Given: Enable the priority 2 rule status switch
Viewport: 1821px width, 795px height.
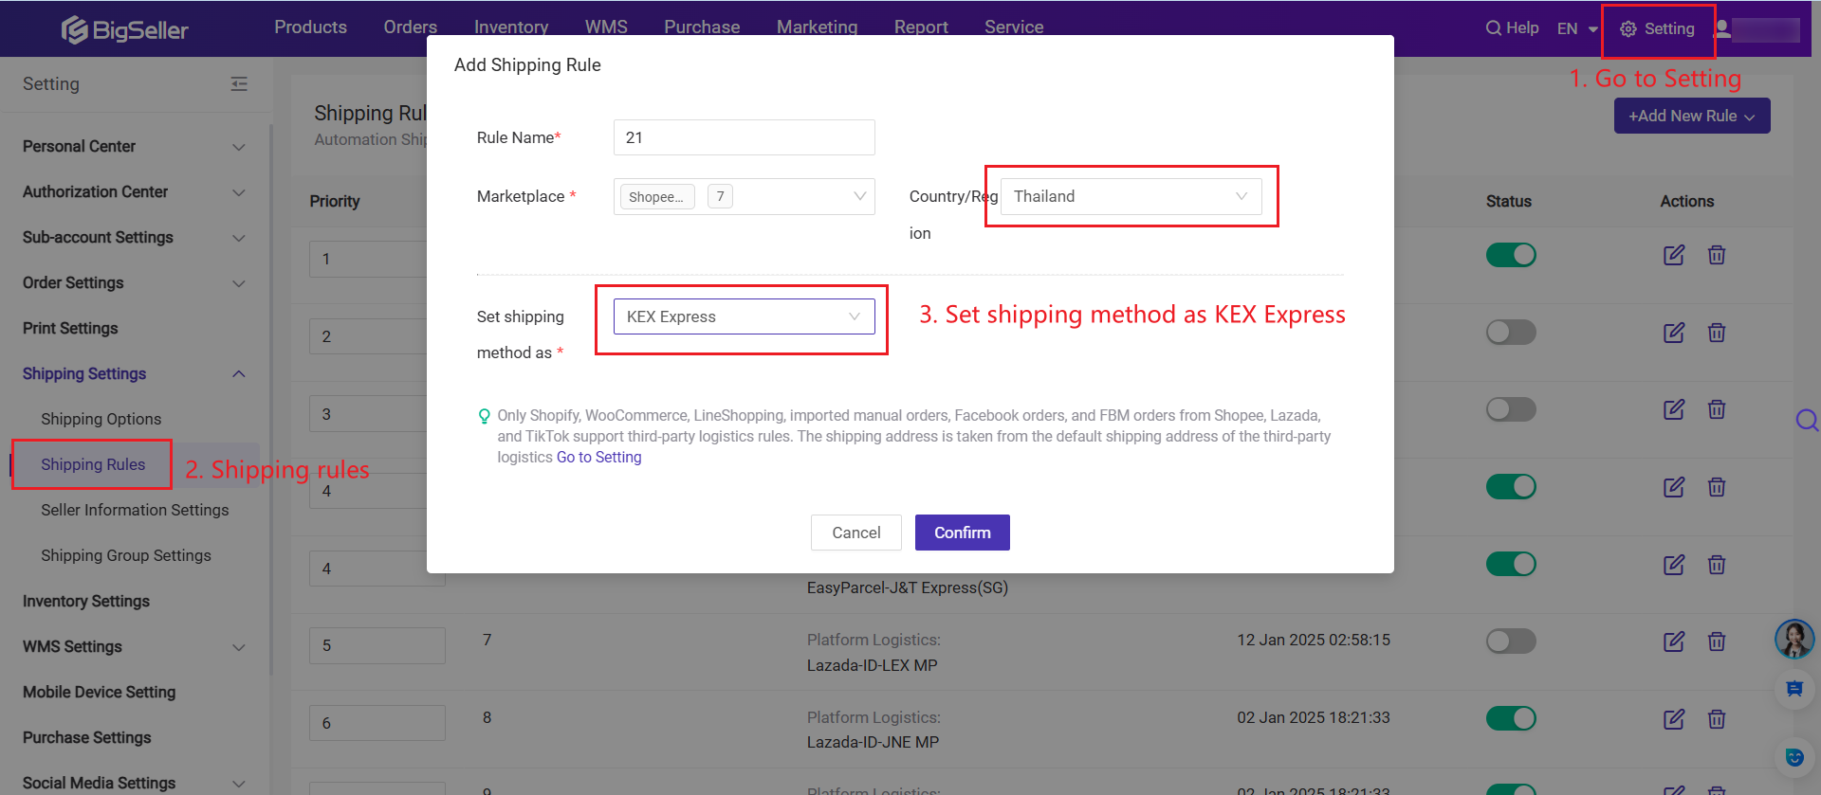Looking at the screenshot, I should [1511, 333].
